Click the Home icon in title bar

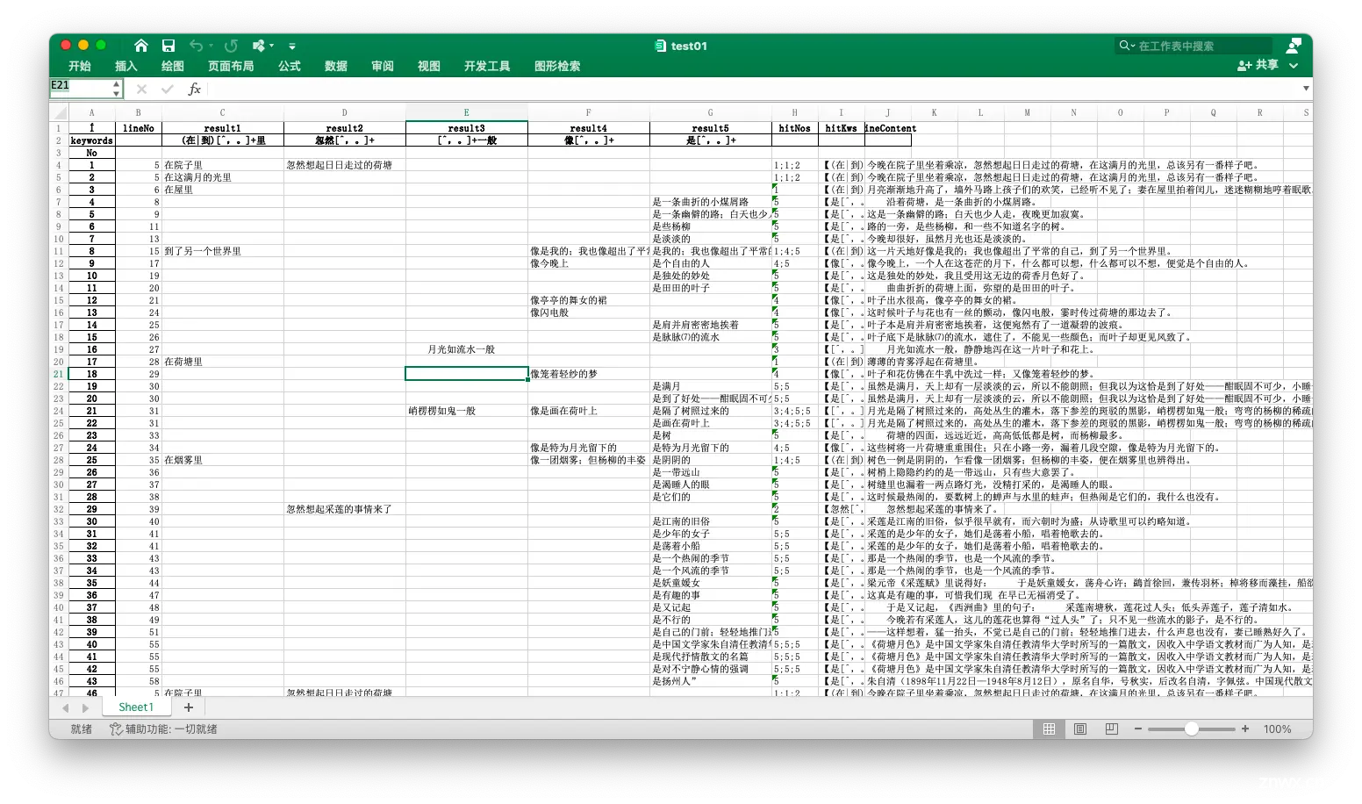(141, 46)
